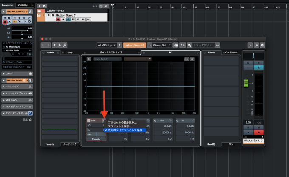Click the EQ reset icon in curve display
The height and width of the screenshot is (177, 289).
click(x=187, y=59)
